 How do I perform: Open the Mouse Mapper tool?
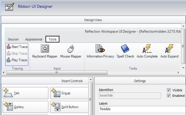click(71, 49)
